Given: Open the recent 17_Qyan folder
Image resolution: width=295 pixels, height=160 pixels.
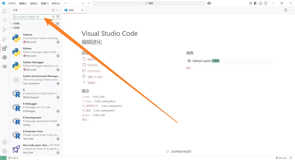Looking at the screenshot, I should [x=87, y=101].
